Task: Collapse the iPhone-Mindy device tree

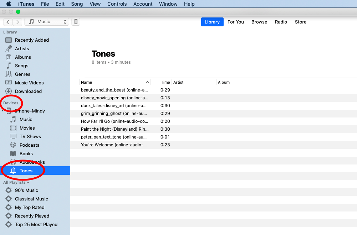Action: pos(2,111)
